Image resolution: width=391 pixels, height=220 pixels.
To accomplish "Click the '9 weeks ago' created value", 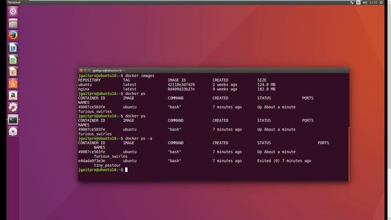I will [225, 89].
